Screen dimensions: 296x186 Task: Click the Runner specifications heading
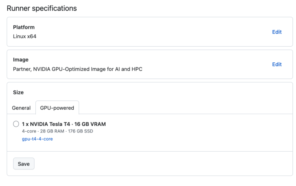pyautogui.click(x=42, y=8)
